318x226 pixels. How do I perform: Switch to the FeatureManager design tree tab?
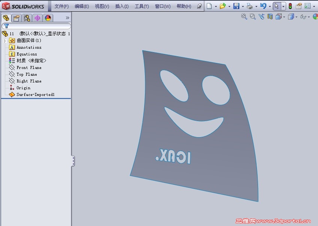[6, 18]
